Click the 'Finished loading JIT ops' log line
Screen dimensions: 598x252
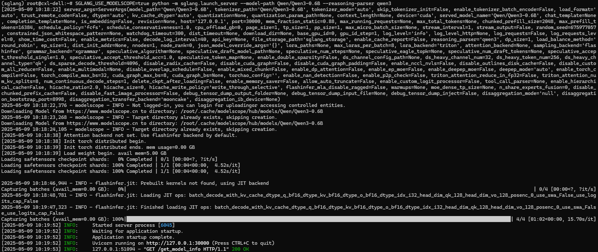[299, 210]
